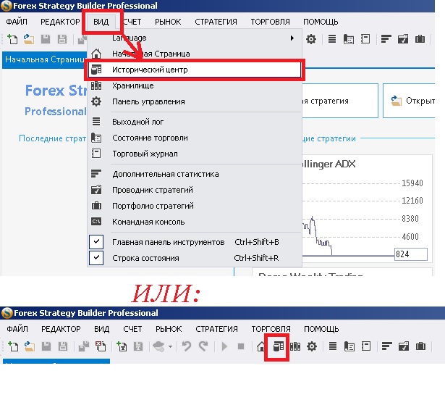Choose Хранилище menu entry
The height and width of the screenshot is (413, 445).
pos(195,85)
